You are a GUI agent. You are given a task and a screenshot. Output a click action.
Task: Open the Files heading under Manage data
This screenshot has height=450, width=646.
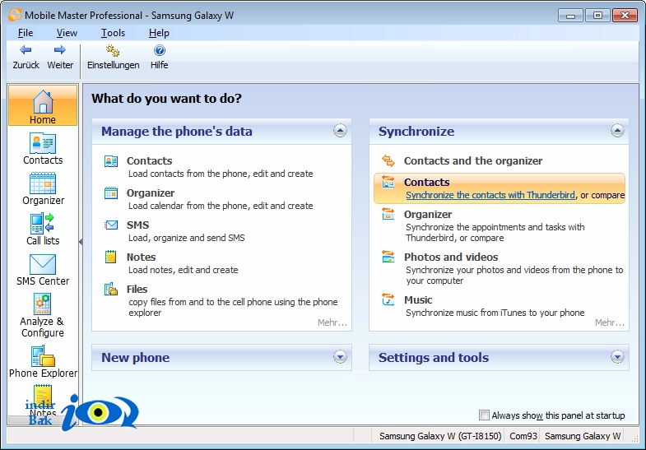tap(137, 290)
